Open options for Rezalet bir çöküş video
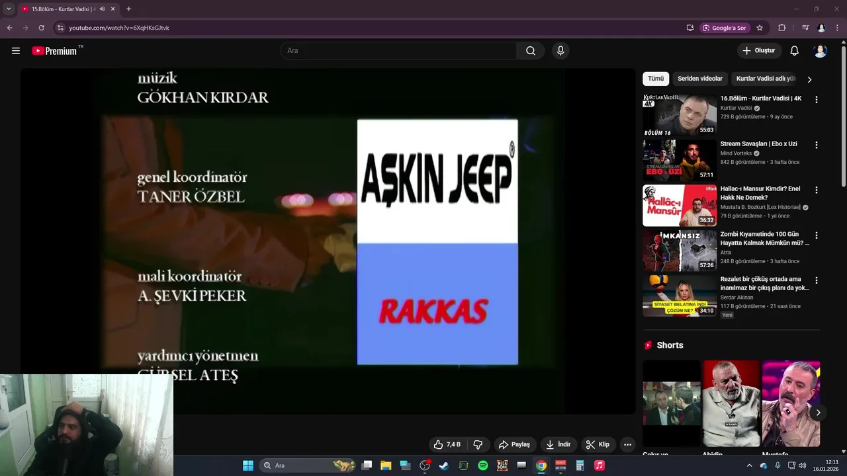This screenshot has height=476, width=847. [x=816, y=280]
